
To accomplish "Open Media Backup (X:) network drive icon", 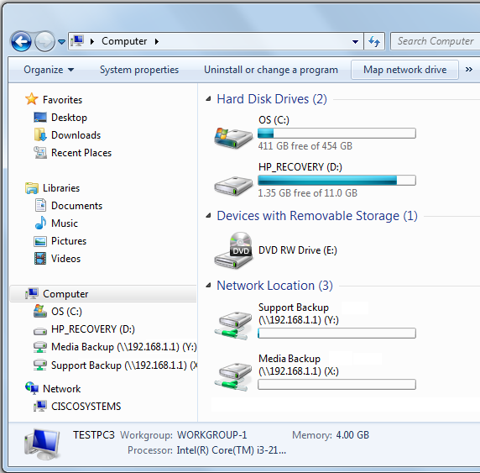I will click(233, 376).
